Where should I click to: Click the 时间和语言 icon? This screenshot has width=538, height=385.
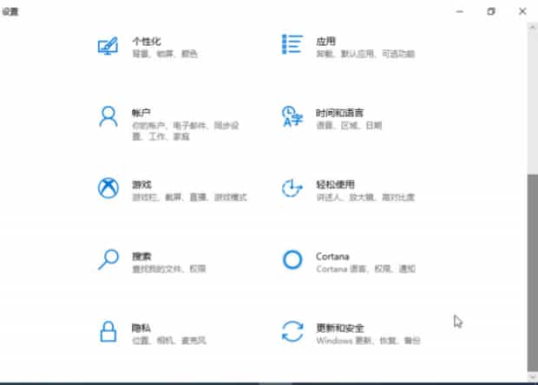[292, 117]
